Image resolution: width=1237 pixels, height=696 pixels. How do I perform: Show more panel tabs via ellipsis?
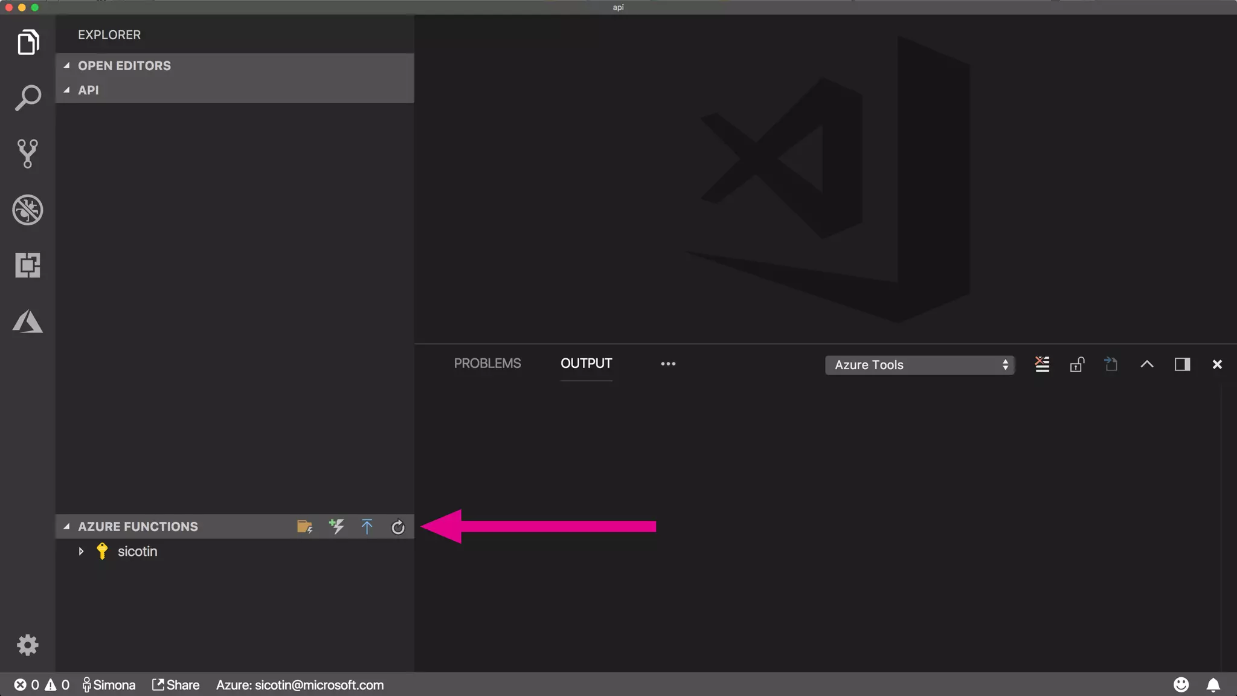point(668,364)
